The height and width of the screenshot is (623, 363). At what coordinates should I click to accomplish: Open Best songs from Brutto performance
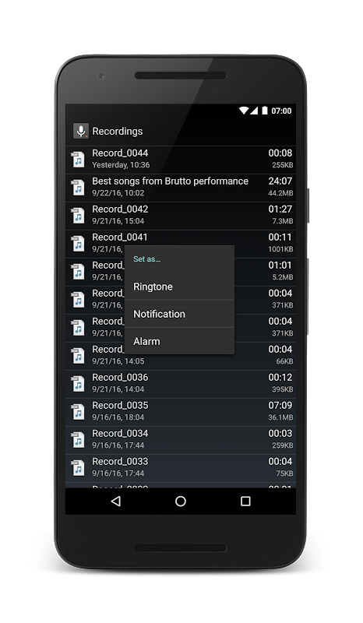pyautogui.click(x=181, y=188)
